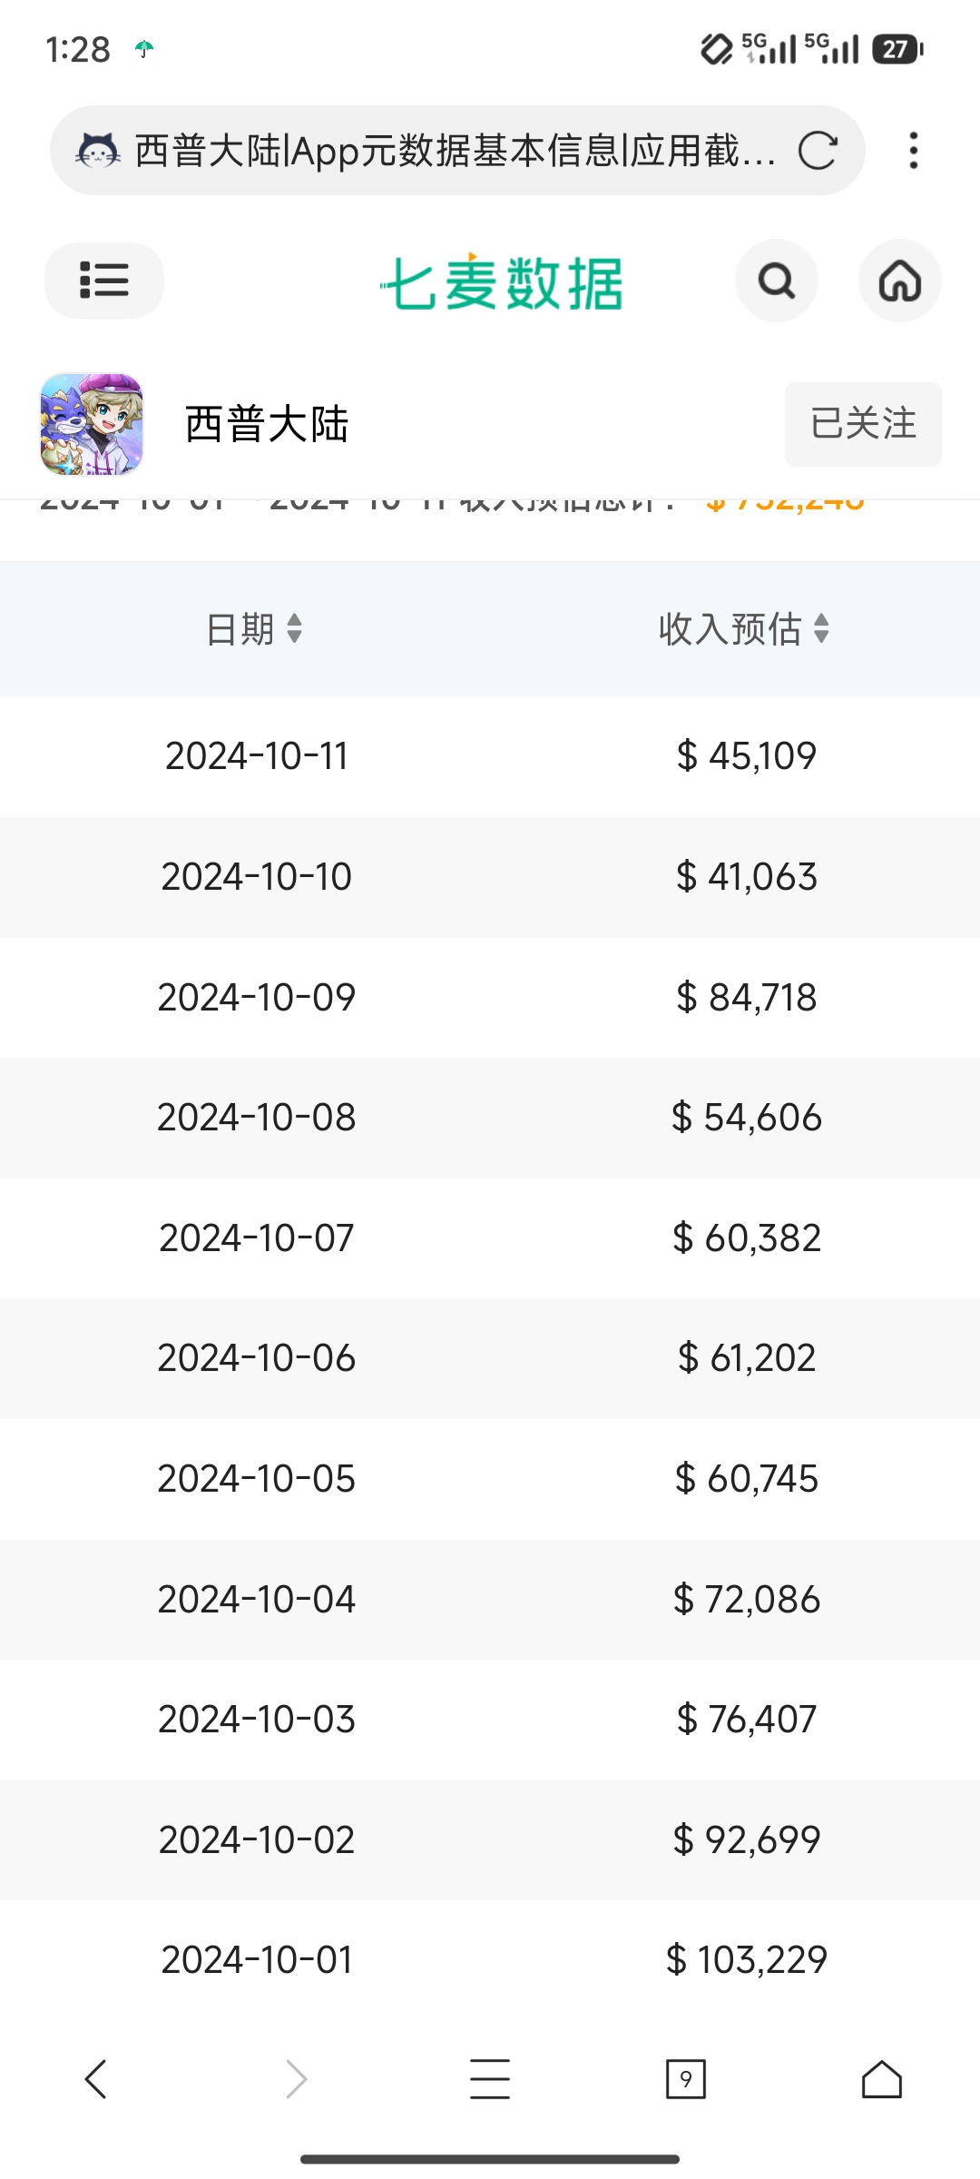Screen dimensions: 980x2179
Task: Open the list menu icon
Action: click(104, 280)
